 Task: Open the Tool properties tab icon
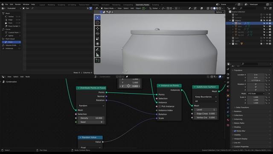click(228, 69)
